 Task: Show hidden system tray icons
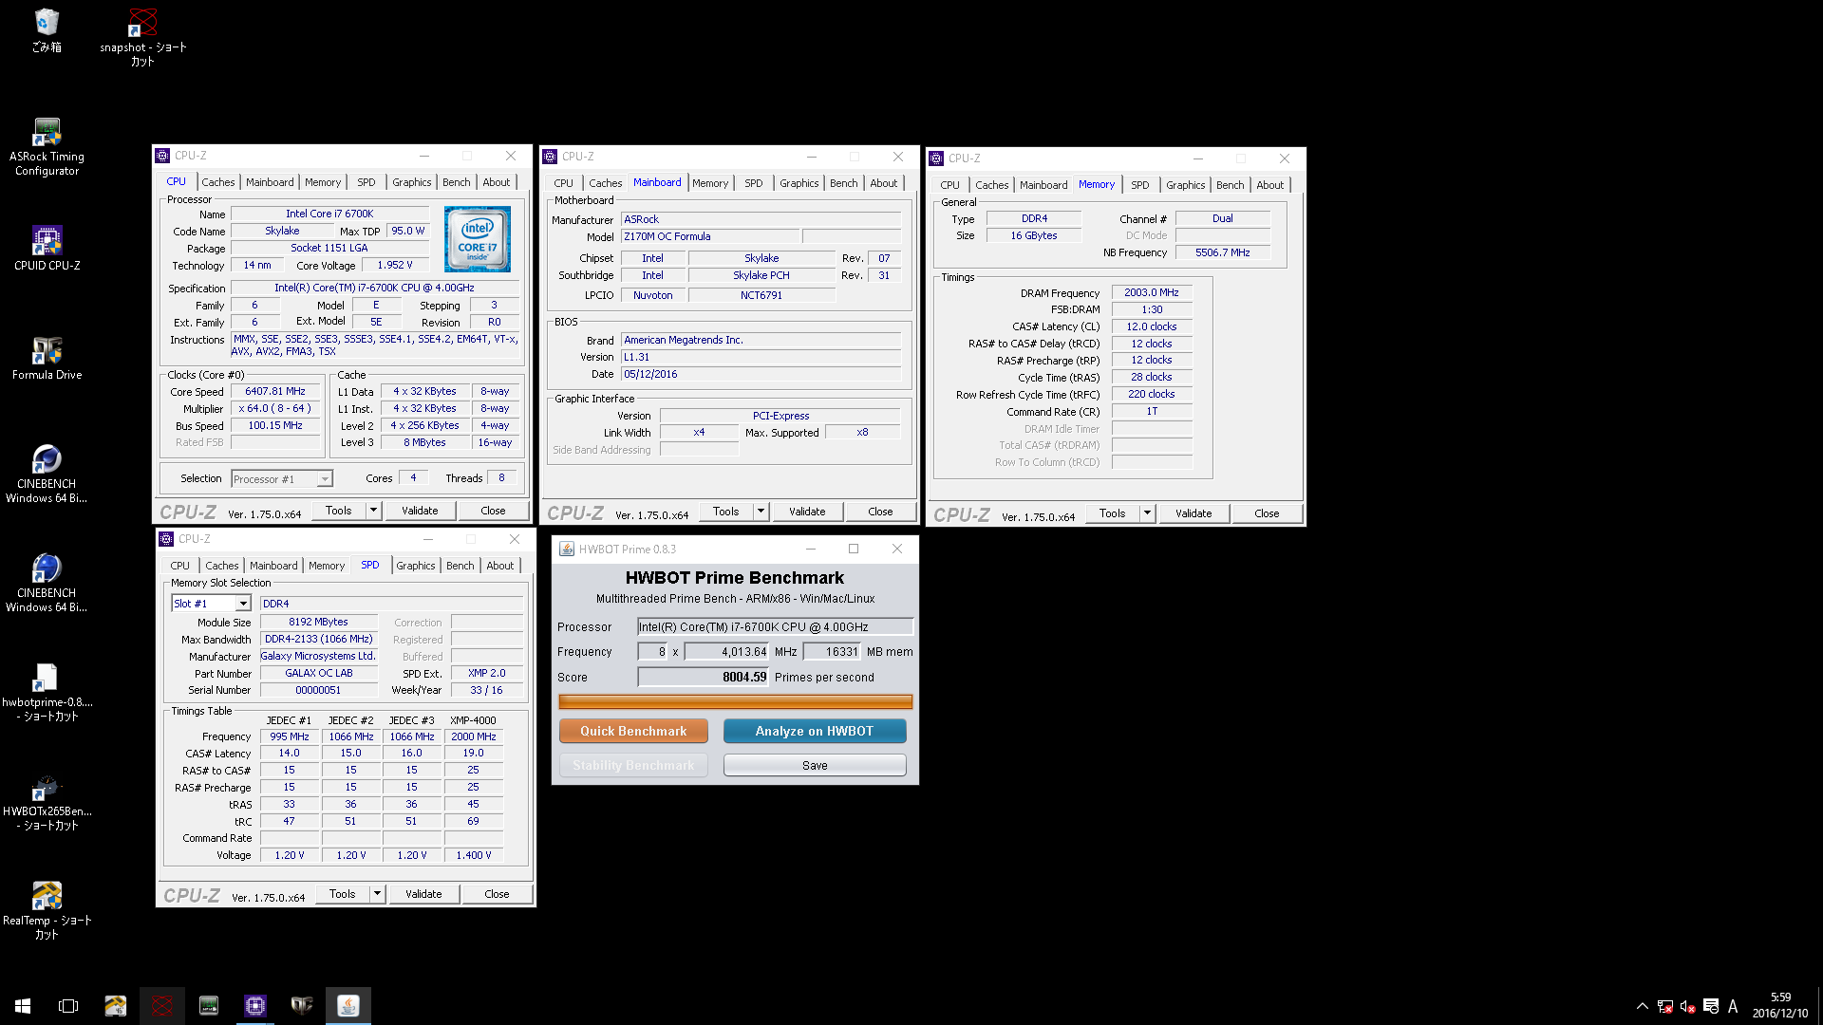tap(1642, 1006)
